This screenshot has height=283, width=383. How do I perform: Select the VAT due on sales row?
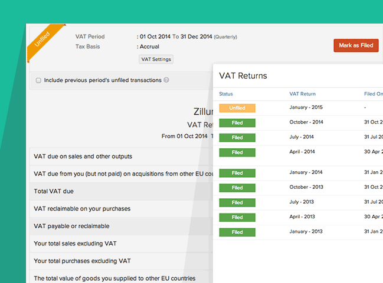(x=121, y=157)
